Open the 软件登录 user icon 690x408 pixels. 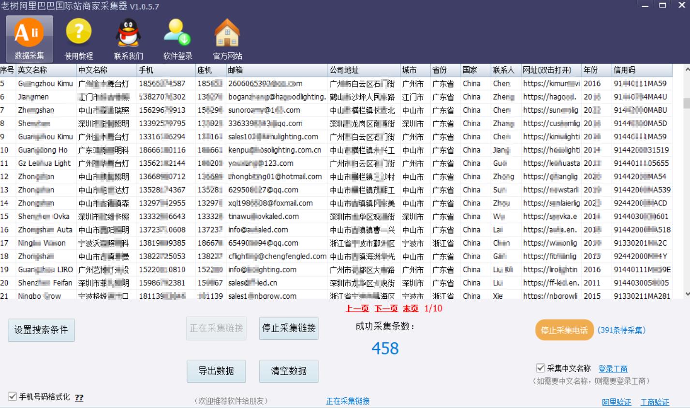click(178, 39)
